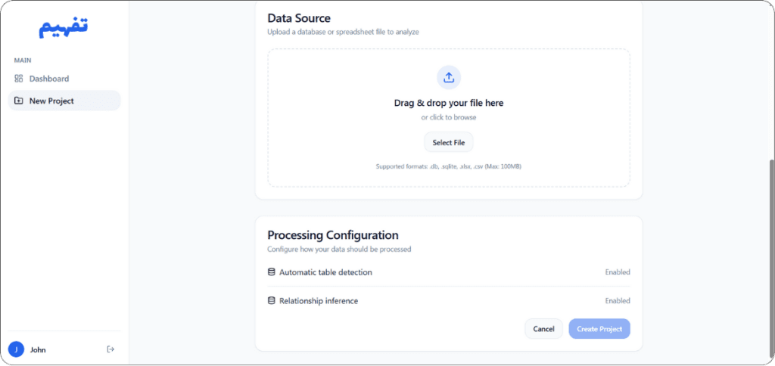Click the Dashboard grid icon in sidebar
Screen dimensions: 775x366
[x=19, y=79]
